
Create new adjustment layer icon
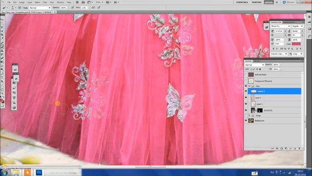tap(286, 149)
